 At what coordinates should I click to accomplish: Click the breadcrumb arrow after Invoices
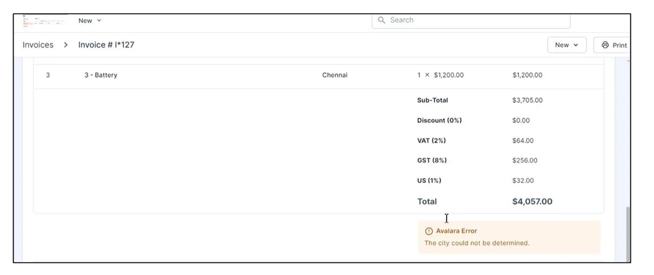[x=66, y=45]
